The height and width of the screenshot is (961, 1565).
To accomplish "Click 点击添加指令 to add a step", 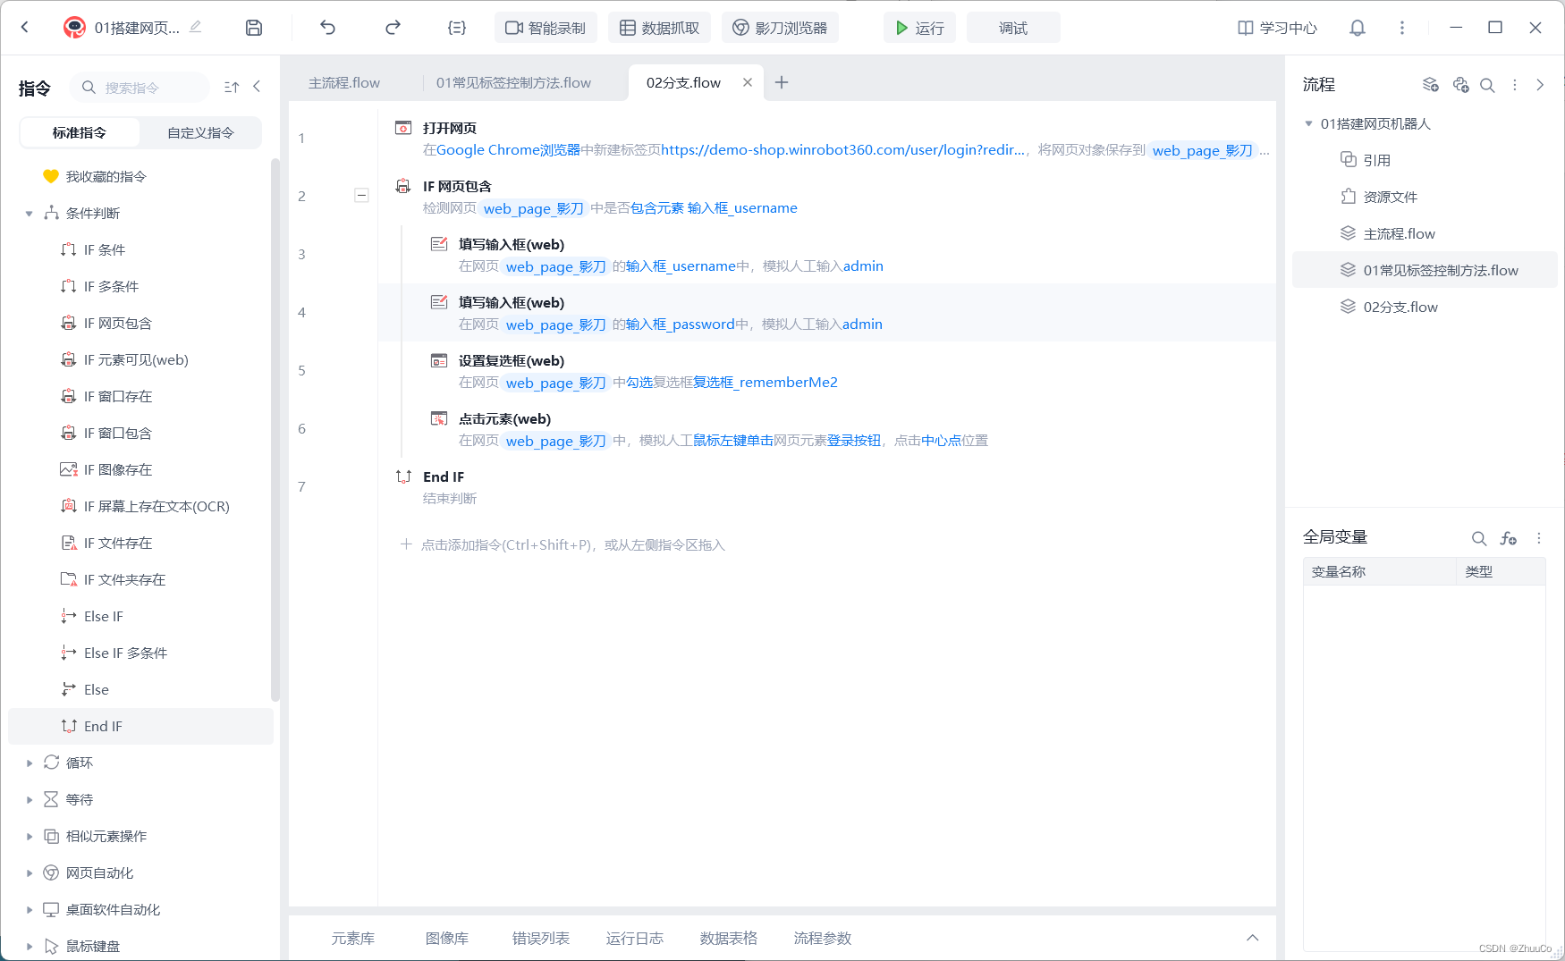I will 563,544.
